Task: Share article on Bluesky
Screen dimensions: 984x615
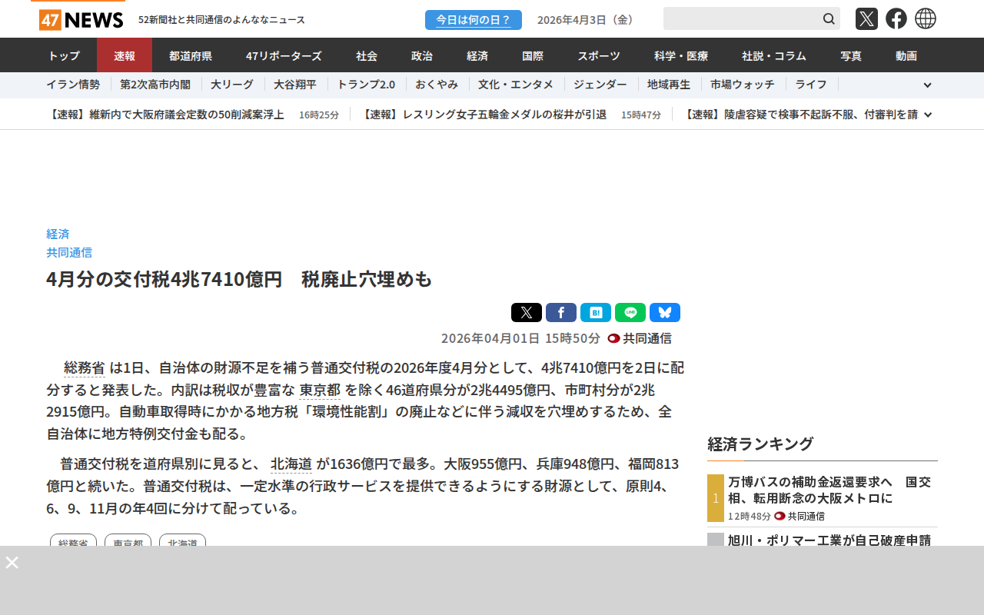Action: [x=665, y=312]
